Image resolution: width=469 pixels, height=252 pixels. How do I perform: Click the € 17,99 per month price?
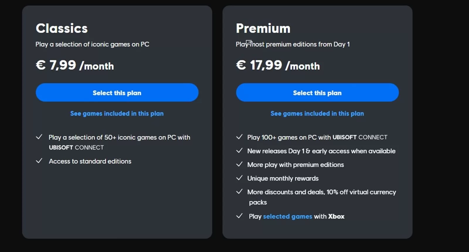(278, 65)
